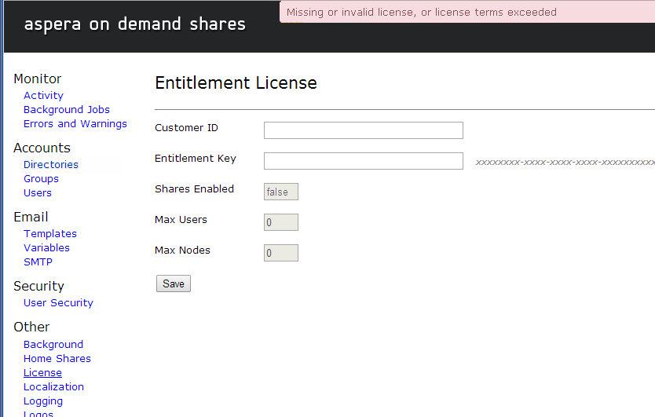Screen dimensions: 655x417
Task: Go to Groups accounts page
Action: pos(41,179)
